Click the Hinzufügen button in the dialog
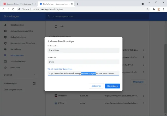The width and height of the screenshot is (167, 116). pyautogui.click(x=112, y=86)
